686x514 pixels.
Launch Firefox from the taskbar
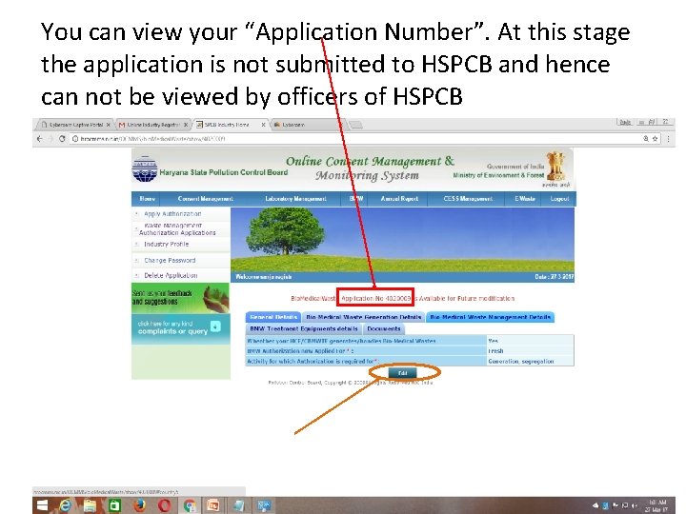point(139,505)
